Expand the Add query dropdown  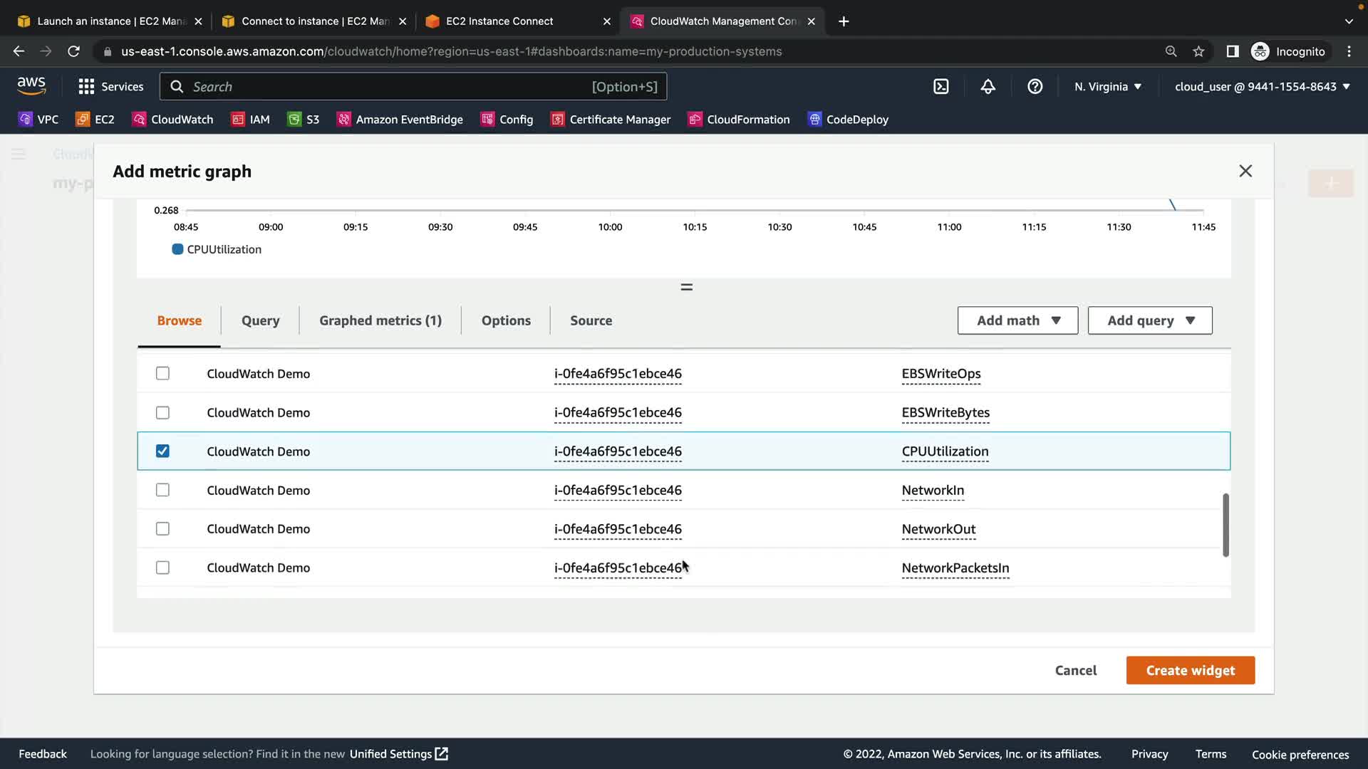click(x=1150, y=320)
